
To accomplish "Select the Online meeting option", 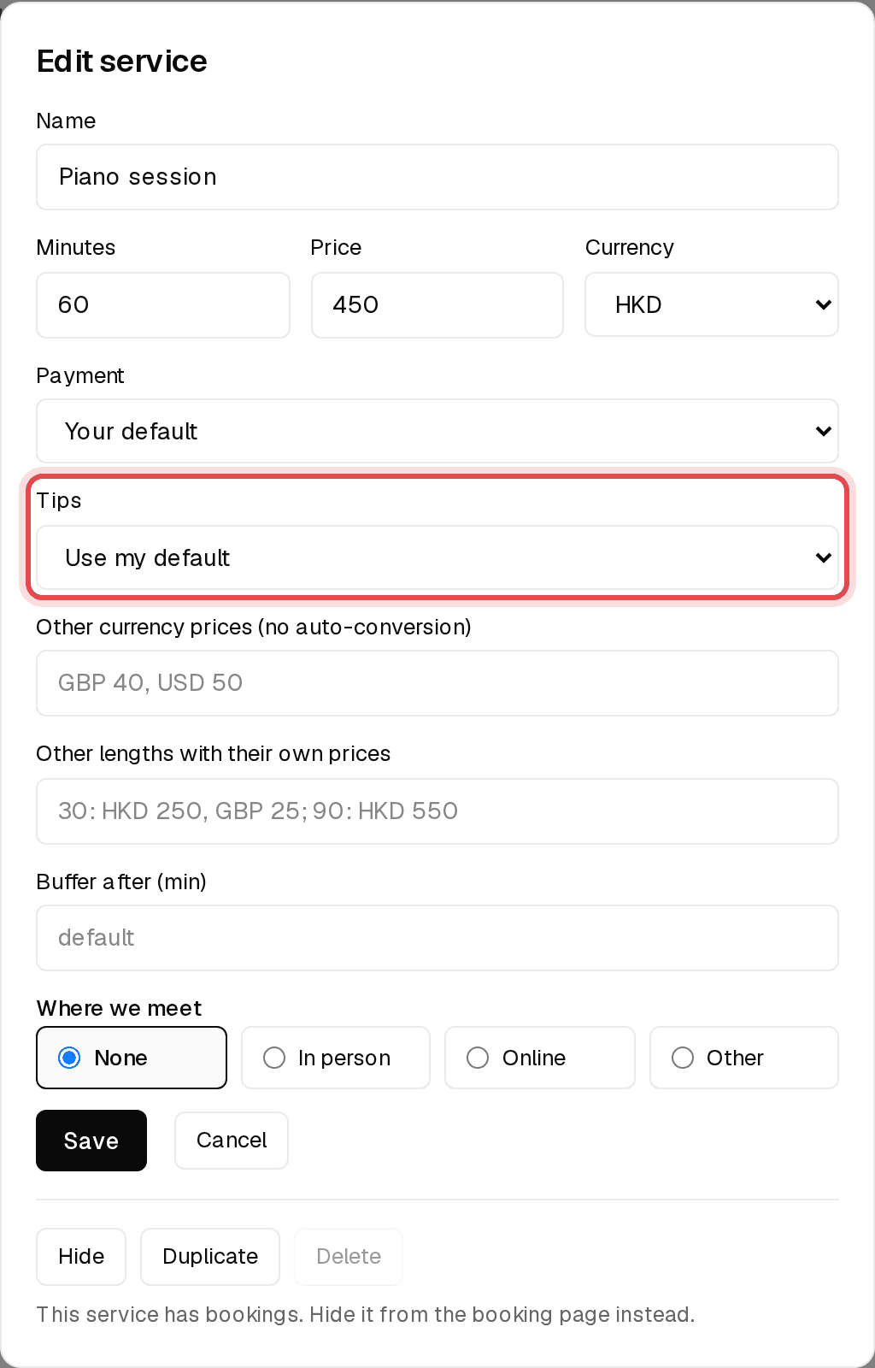I will coord(540,1058).
